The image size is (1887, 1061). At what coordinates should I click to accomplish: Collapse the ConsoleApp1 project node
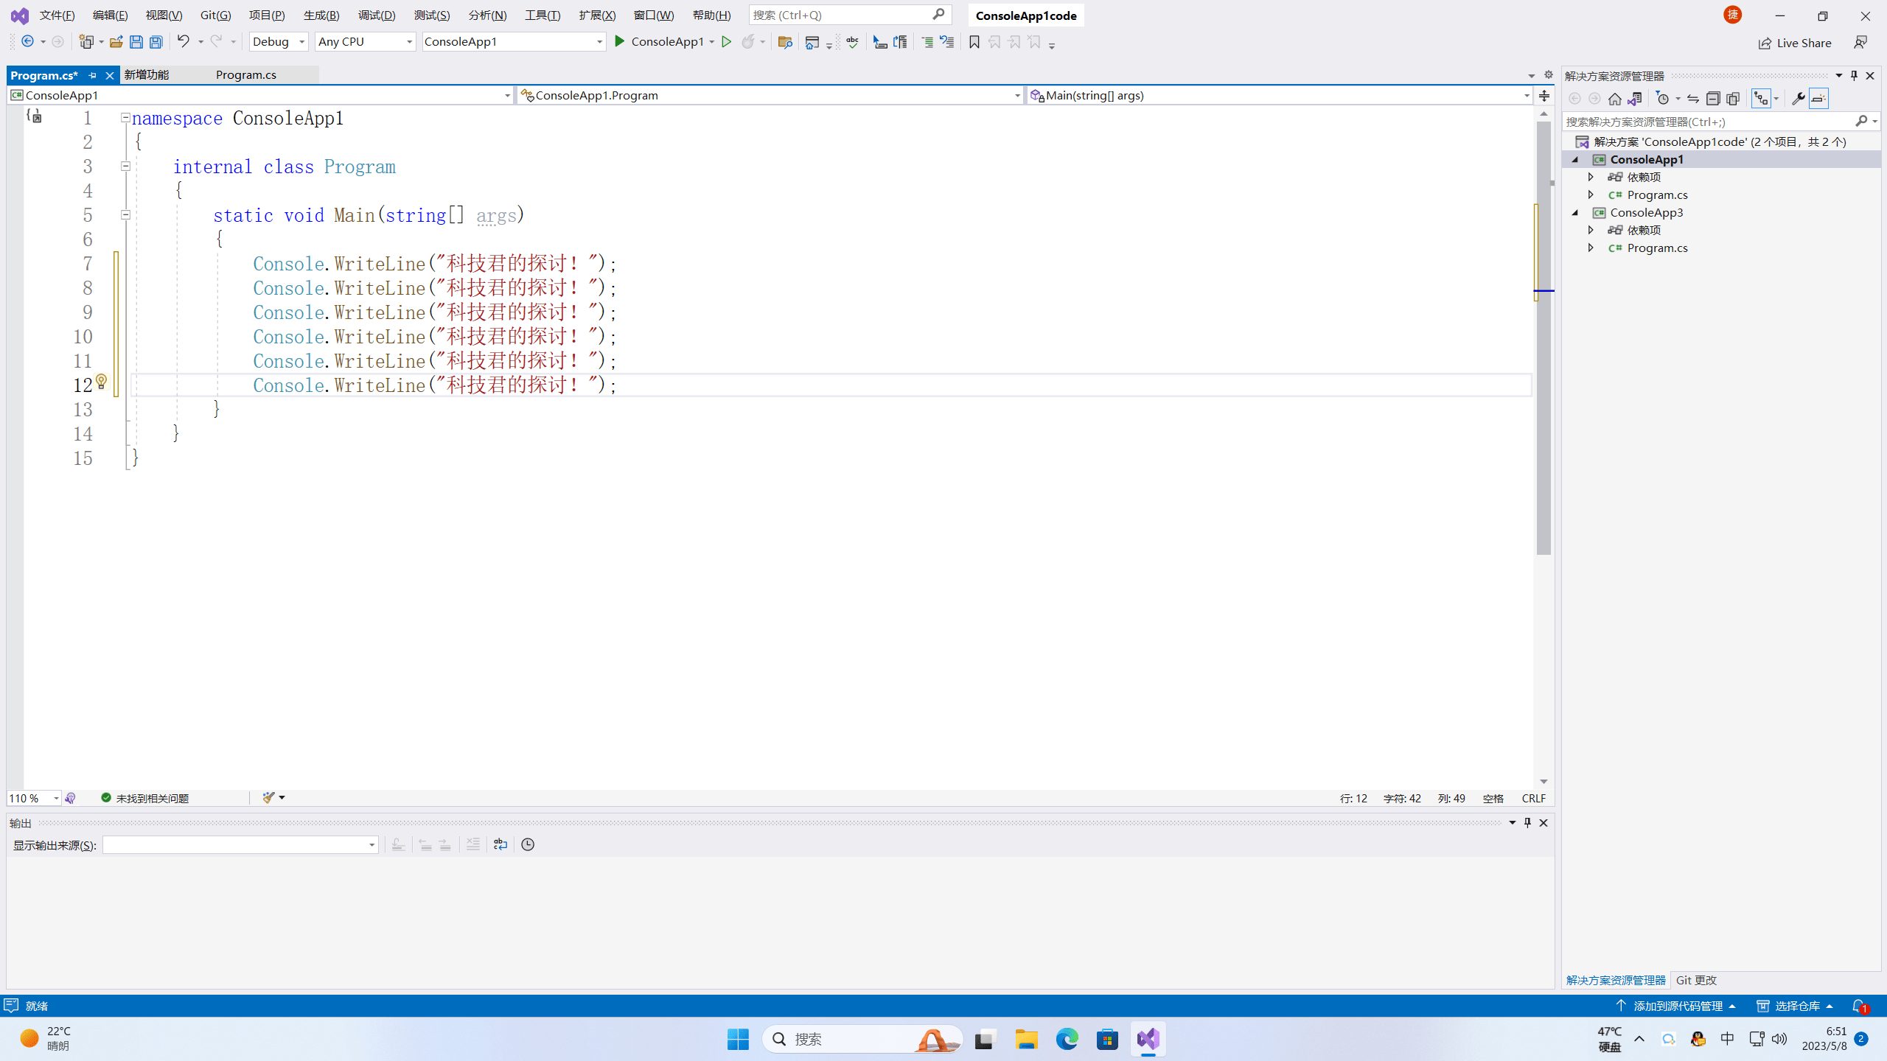(1576, 159)
